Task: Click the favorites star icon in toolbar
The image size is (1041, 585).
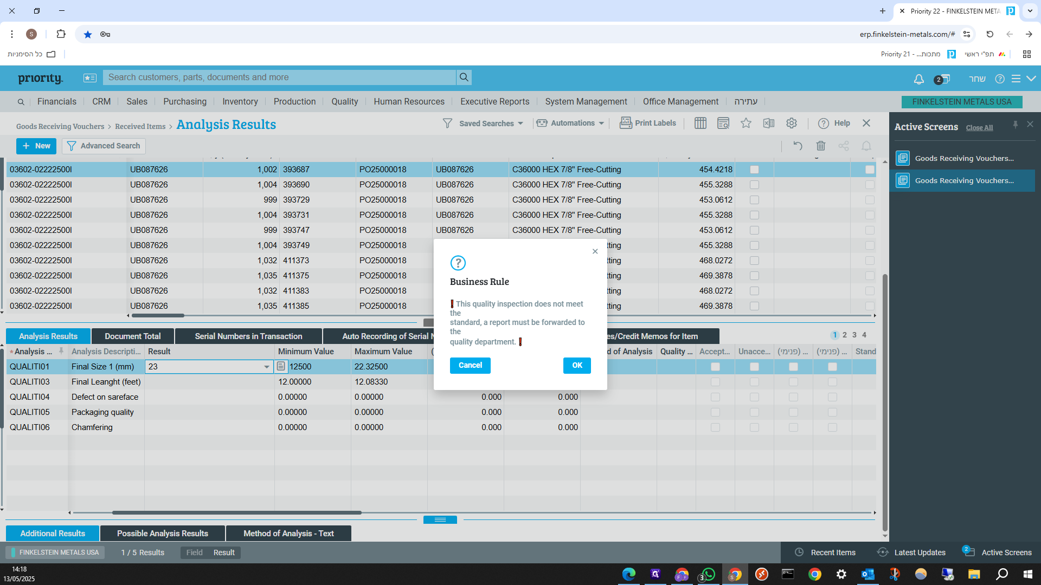Action: (746, 123)
